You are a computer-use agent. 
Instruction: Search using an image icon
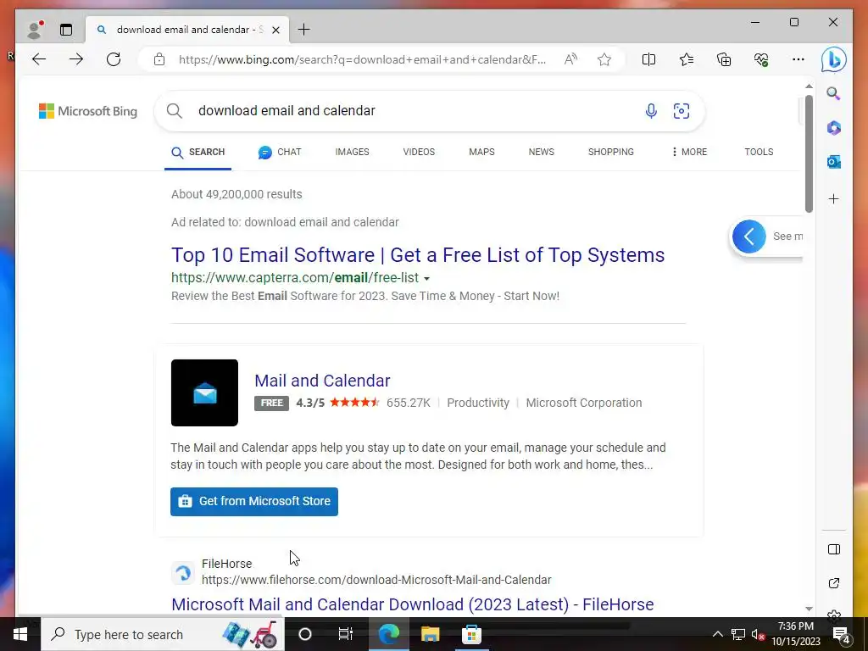click(x=682, y=111)
